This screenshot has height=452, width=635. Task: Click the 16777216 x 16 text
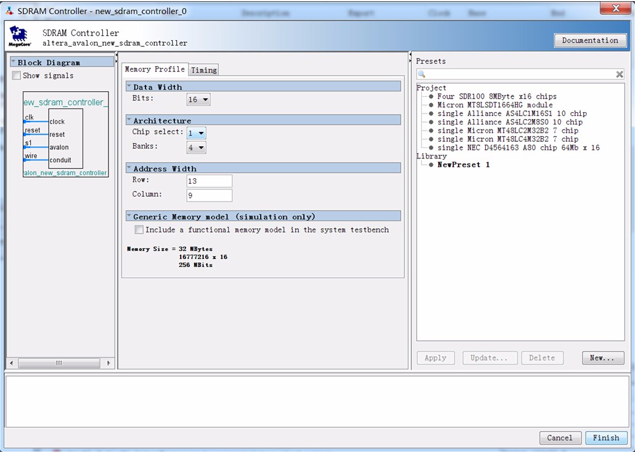203,257
